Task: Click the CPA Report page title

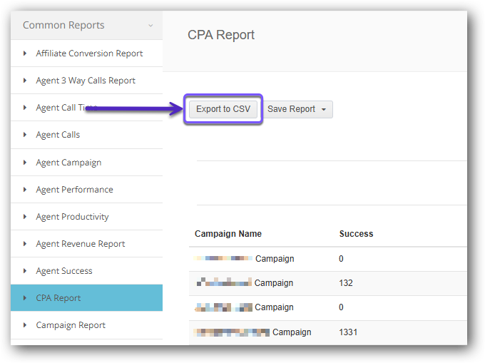Action: pos(221,35)
